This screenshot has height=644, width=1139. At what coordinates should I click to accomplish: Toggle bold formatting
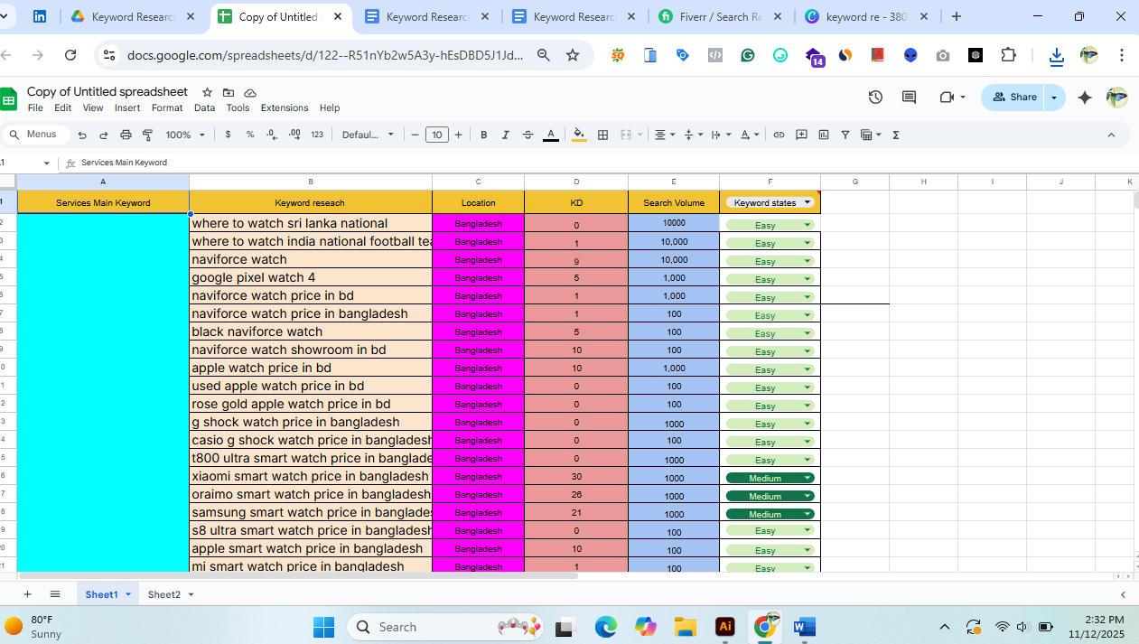click(482, 134)
